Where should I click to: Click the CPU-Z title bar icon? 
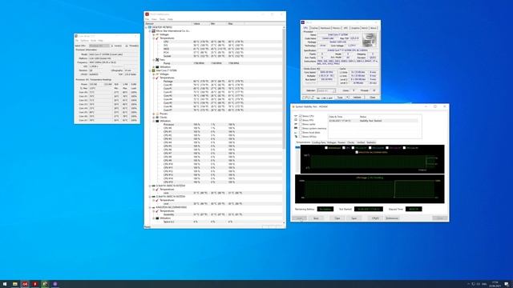tap(303, 22)
